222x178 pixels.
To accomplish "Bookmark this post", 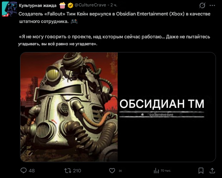I will pyautogui.click(x=201, y=170).
